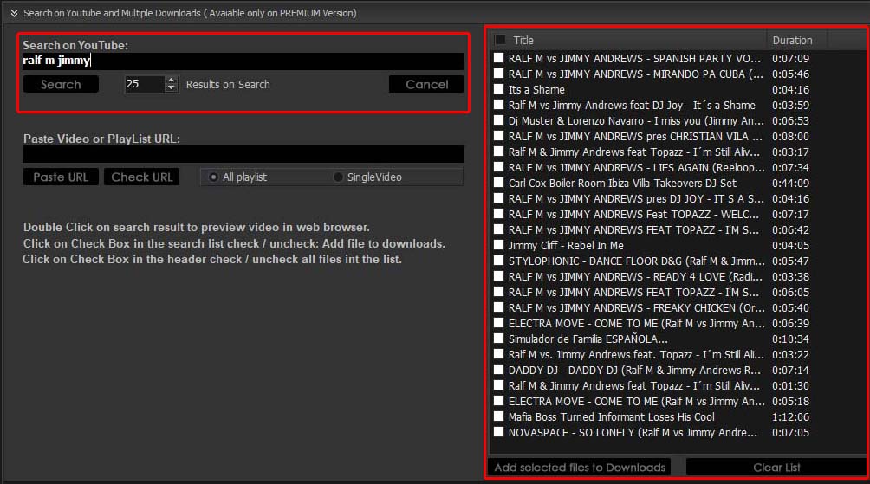Check the box for FREAKY CHICKEN row

point(499,307)
